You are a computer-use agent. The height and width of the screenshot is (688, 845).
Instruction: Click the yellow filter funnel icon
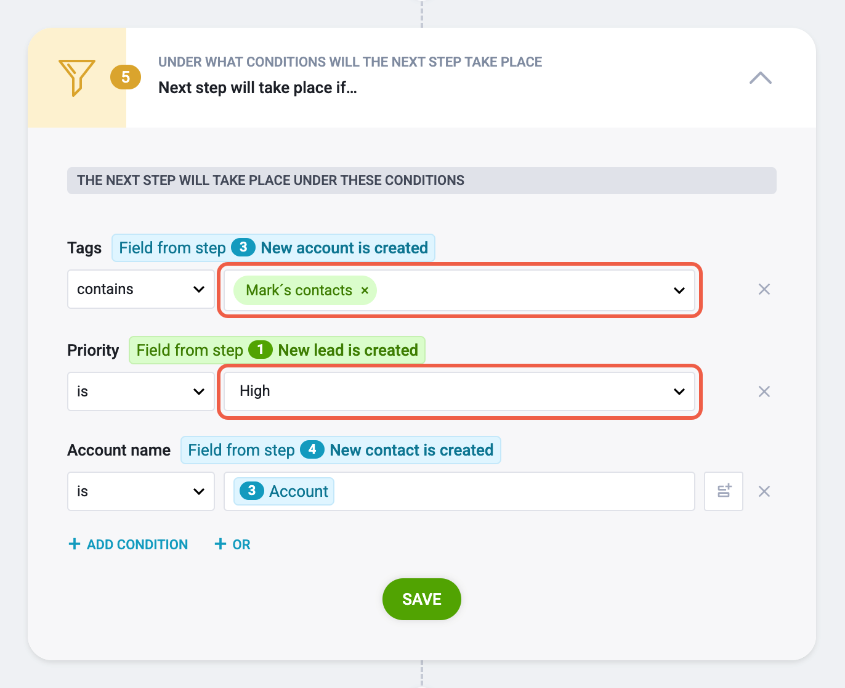coord(76,78)
